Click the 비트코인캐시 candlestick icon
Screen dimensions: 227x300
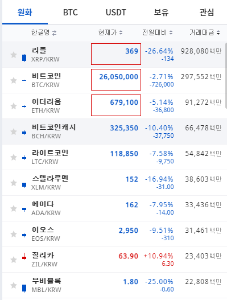24,133
